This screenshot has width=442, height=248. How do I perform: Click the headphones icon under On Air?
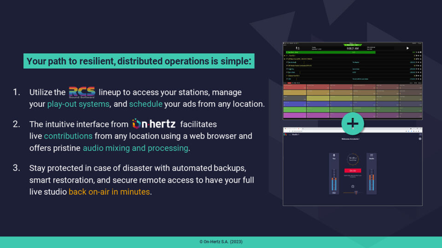click(353, 186)
